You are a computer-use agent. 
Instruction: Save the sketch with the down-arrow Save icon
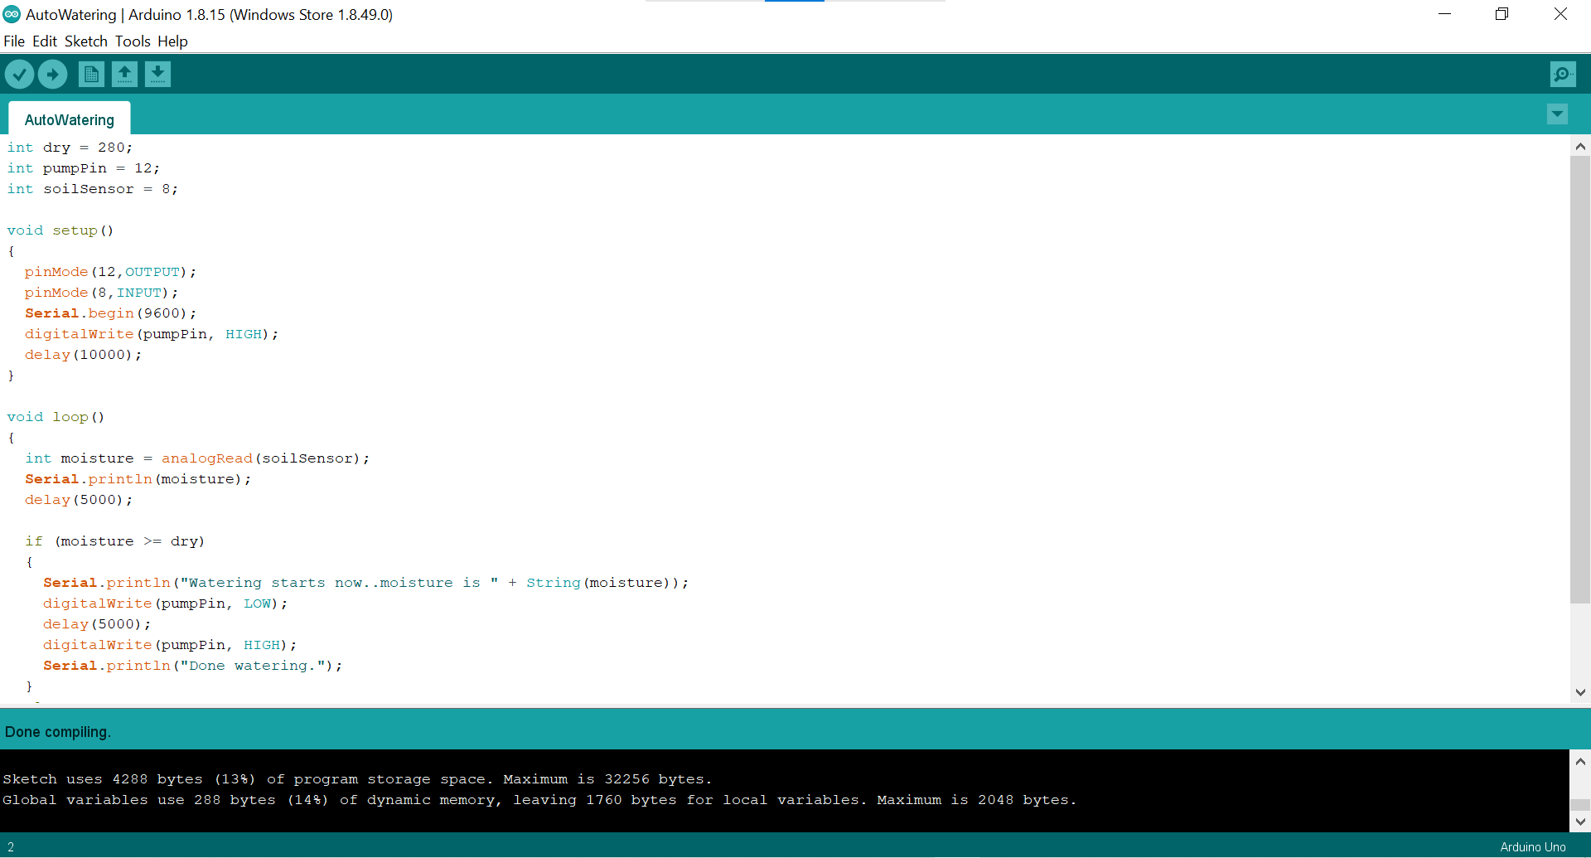157,75
